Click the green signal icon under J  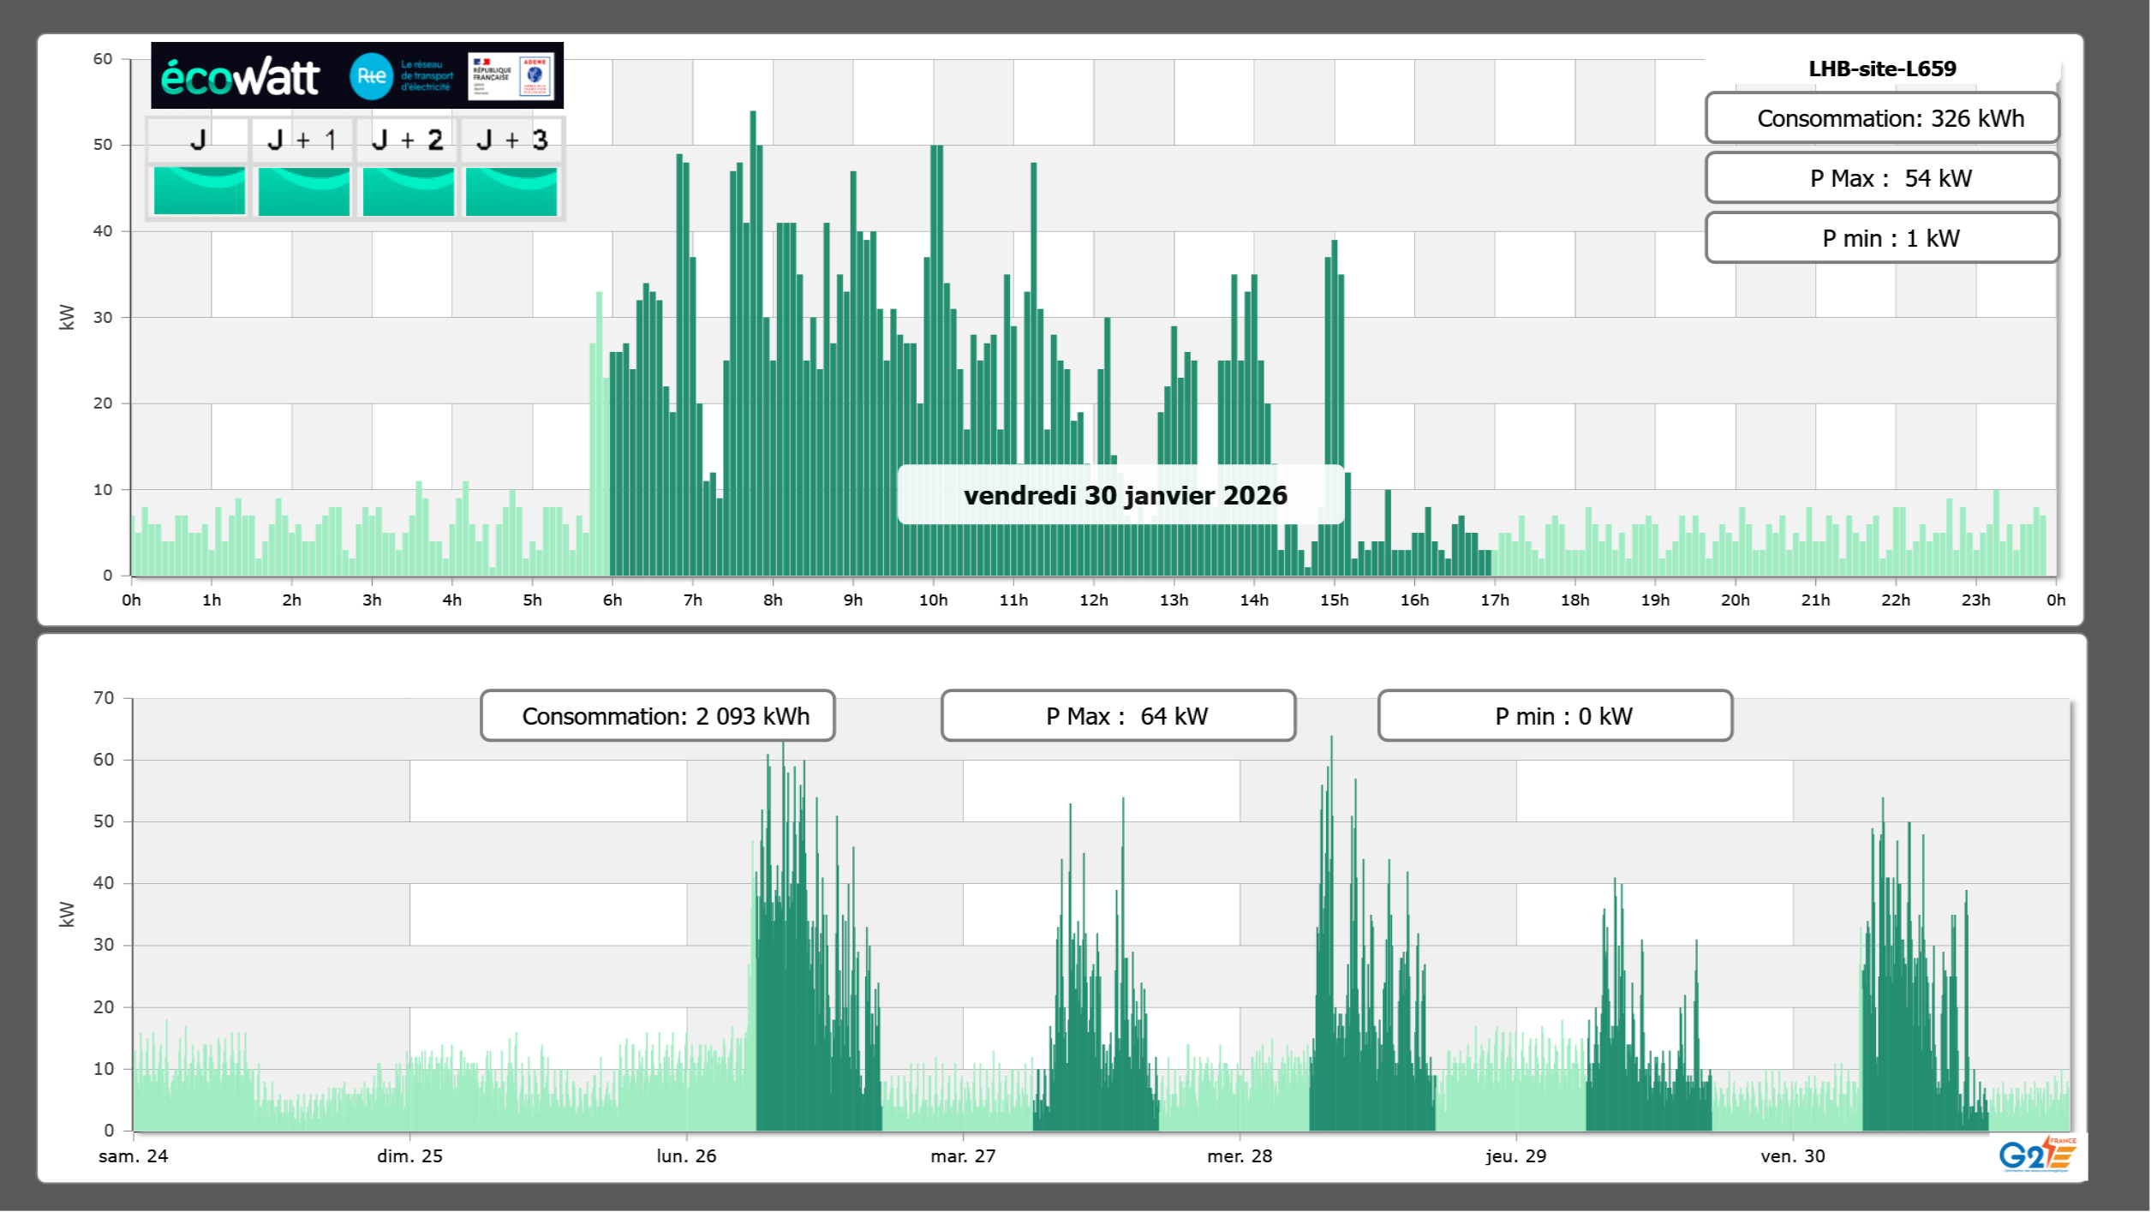tap(199, 190)
